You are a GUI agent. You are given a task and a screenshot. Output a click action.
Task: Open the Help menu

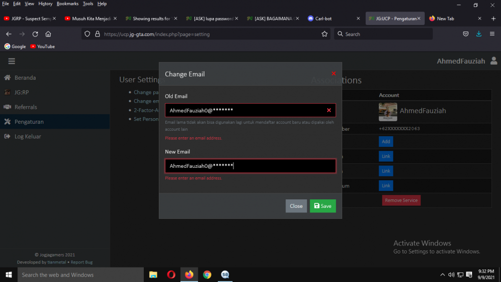point(102,4)
